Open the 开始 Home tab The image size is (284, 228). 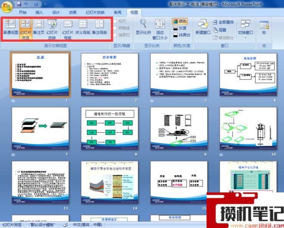pos(23,12)
